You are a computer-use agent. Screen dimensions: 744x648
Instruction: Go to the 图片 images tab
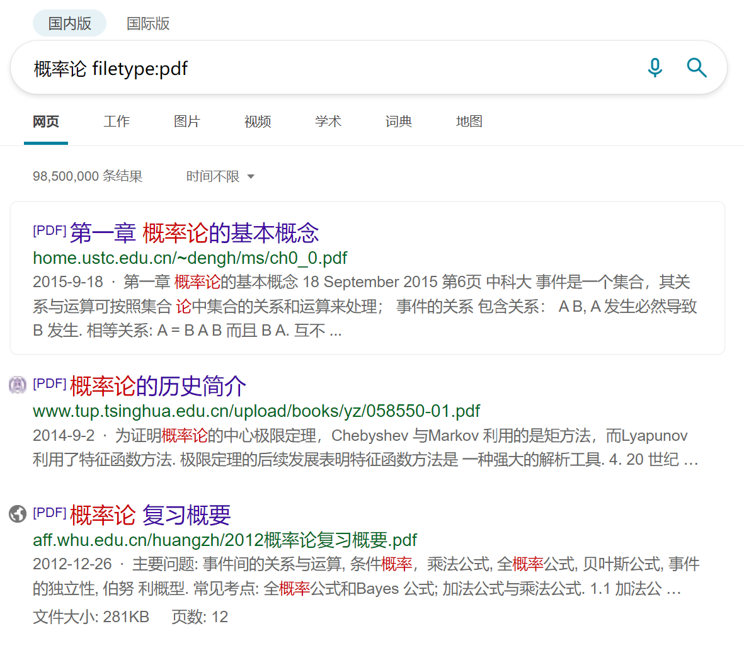coord(187,122)
